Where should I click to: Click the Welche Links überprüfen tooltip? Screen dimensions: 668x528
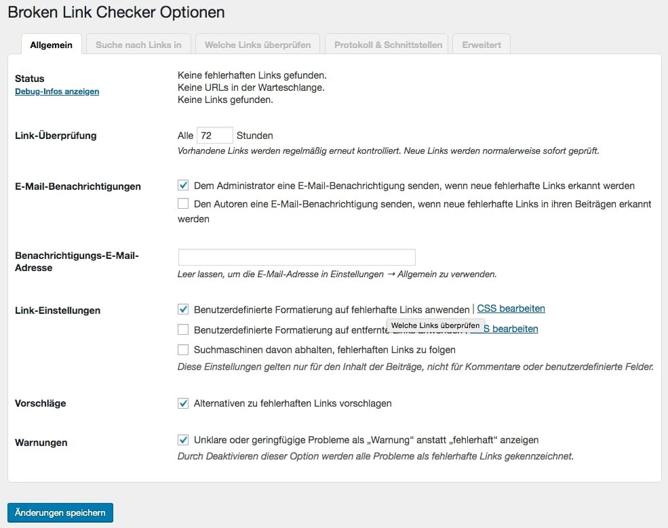pos(435,326)
